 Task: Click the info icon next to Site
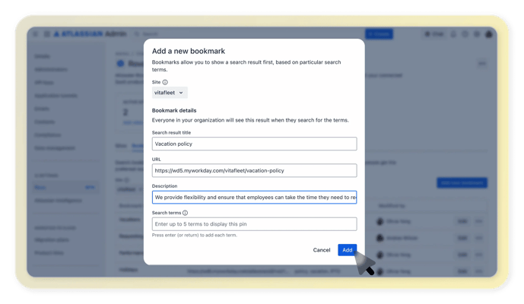[x=165, y=82]
